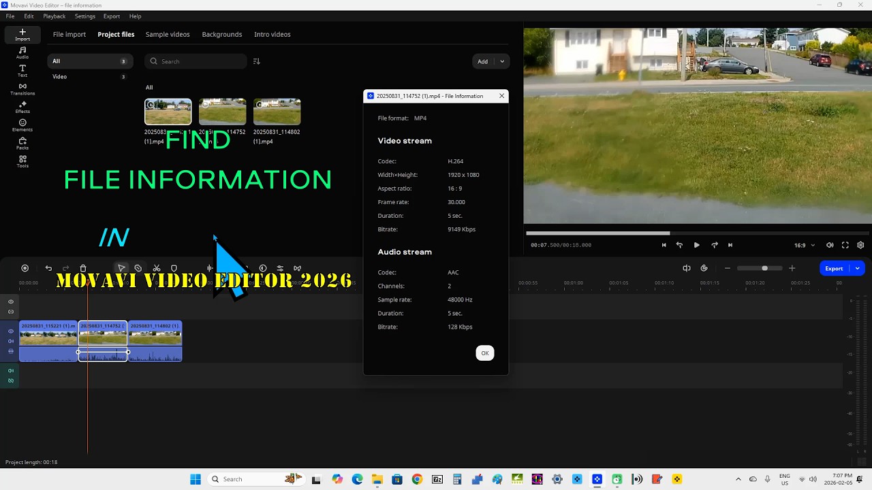Click the Add button
872x490 pixels.
click(x=483, y=61)
